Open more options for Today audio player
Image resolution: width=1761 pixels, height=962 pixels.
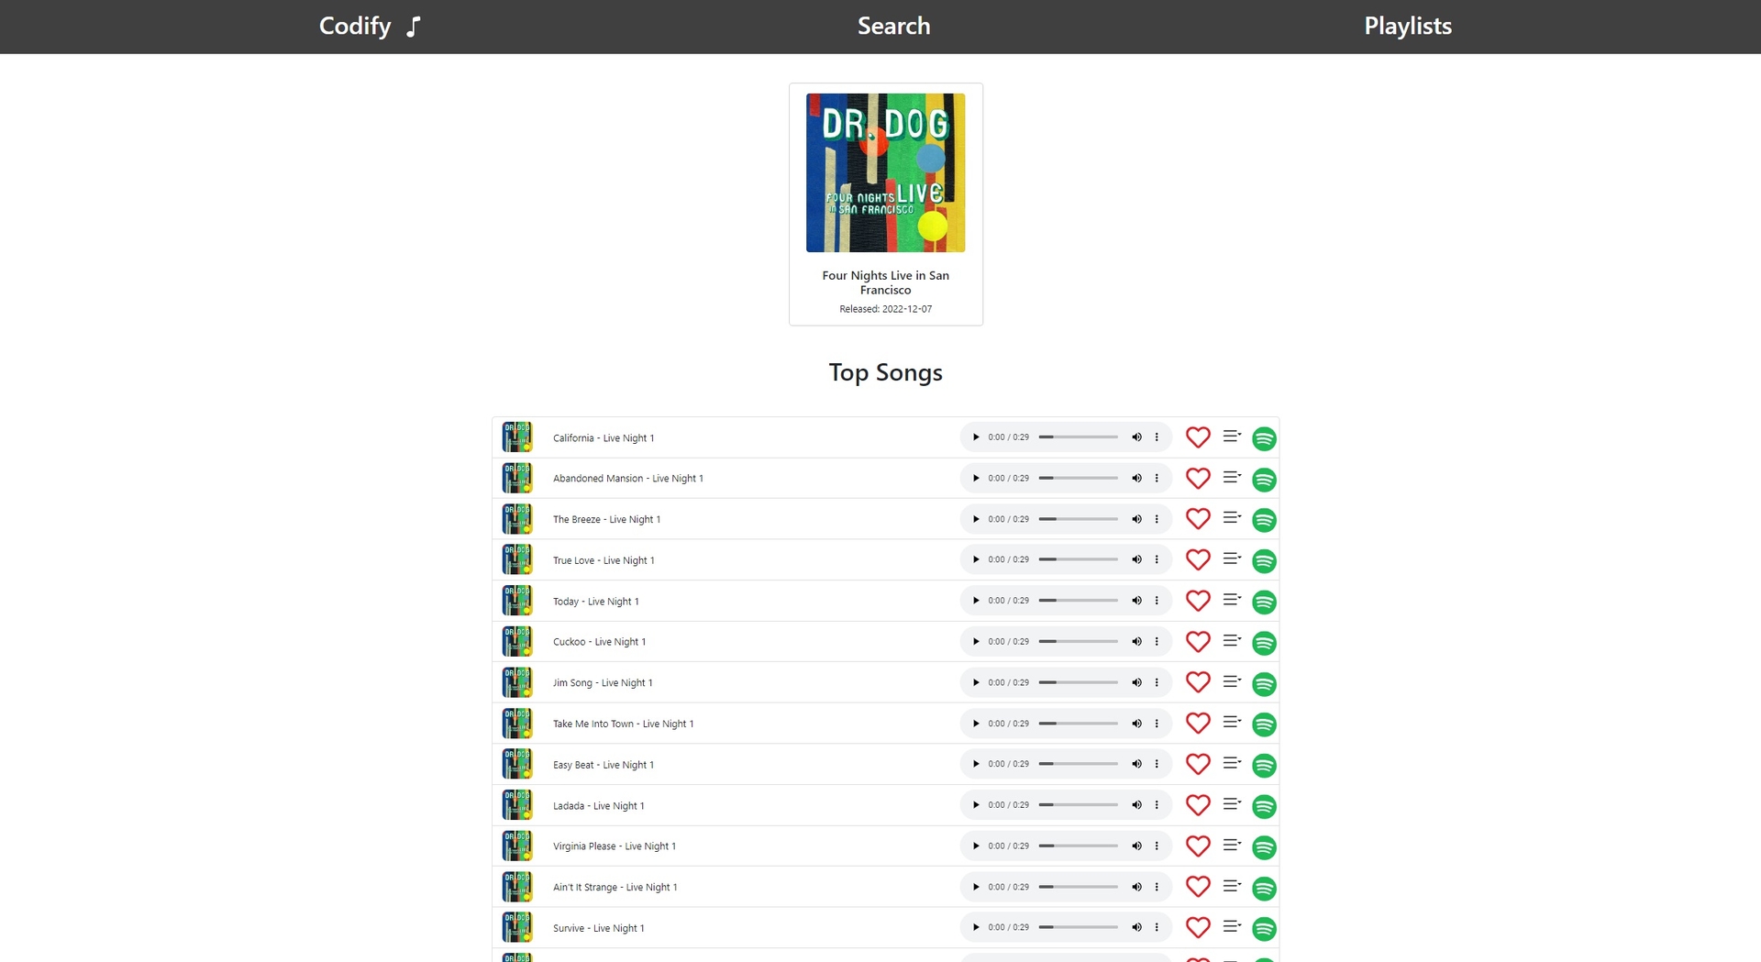(1157, 601)
